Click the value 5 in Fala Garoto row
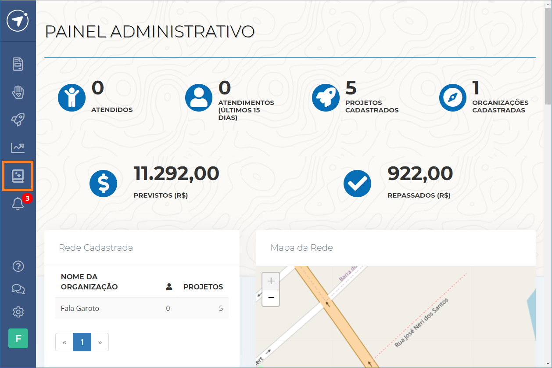This screenshot has width=552, height=368. point(221,308)
